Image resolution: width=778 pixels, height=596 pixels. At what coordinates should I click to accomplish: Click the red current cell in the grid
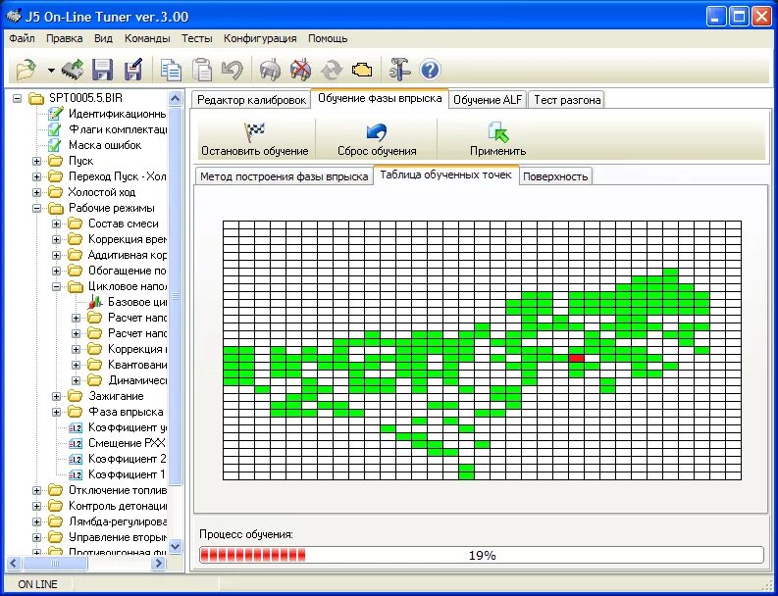pos(576,358)
